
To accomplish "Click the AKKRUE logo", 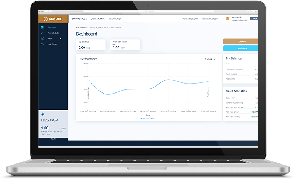I will [53, 19].
